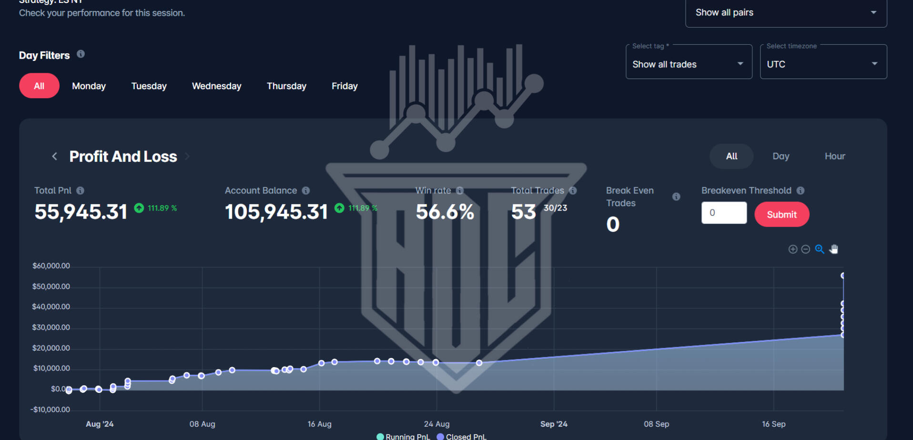913x440 pixels.
Task: Switch chart view to Hour tab
Action: tap(835, 156)
